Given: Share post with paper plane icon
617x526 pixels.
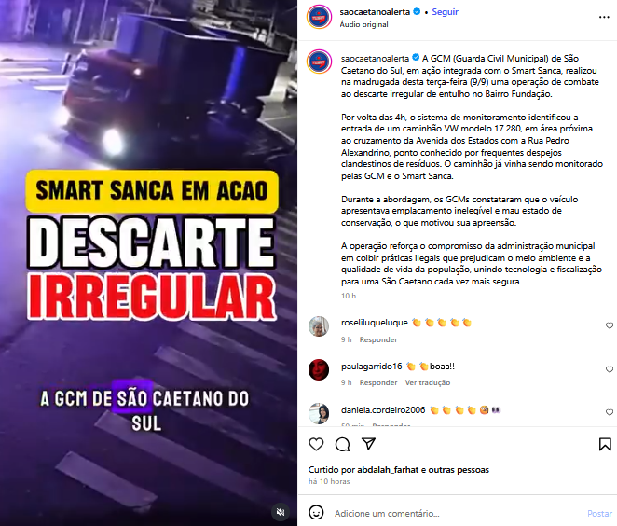Looking at the screenshot, I should coord(368,444).
